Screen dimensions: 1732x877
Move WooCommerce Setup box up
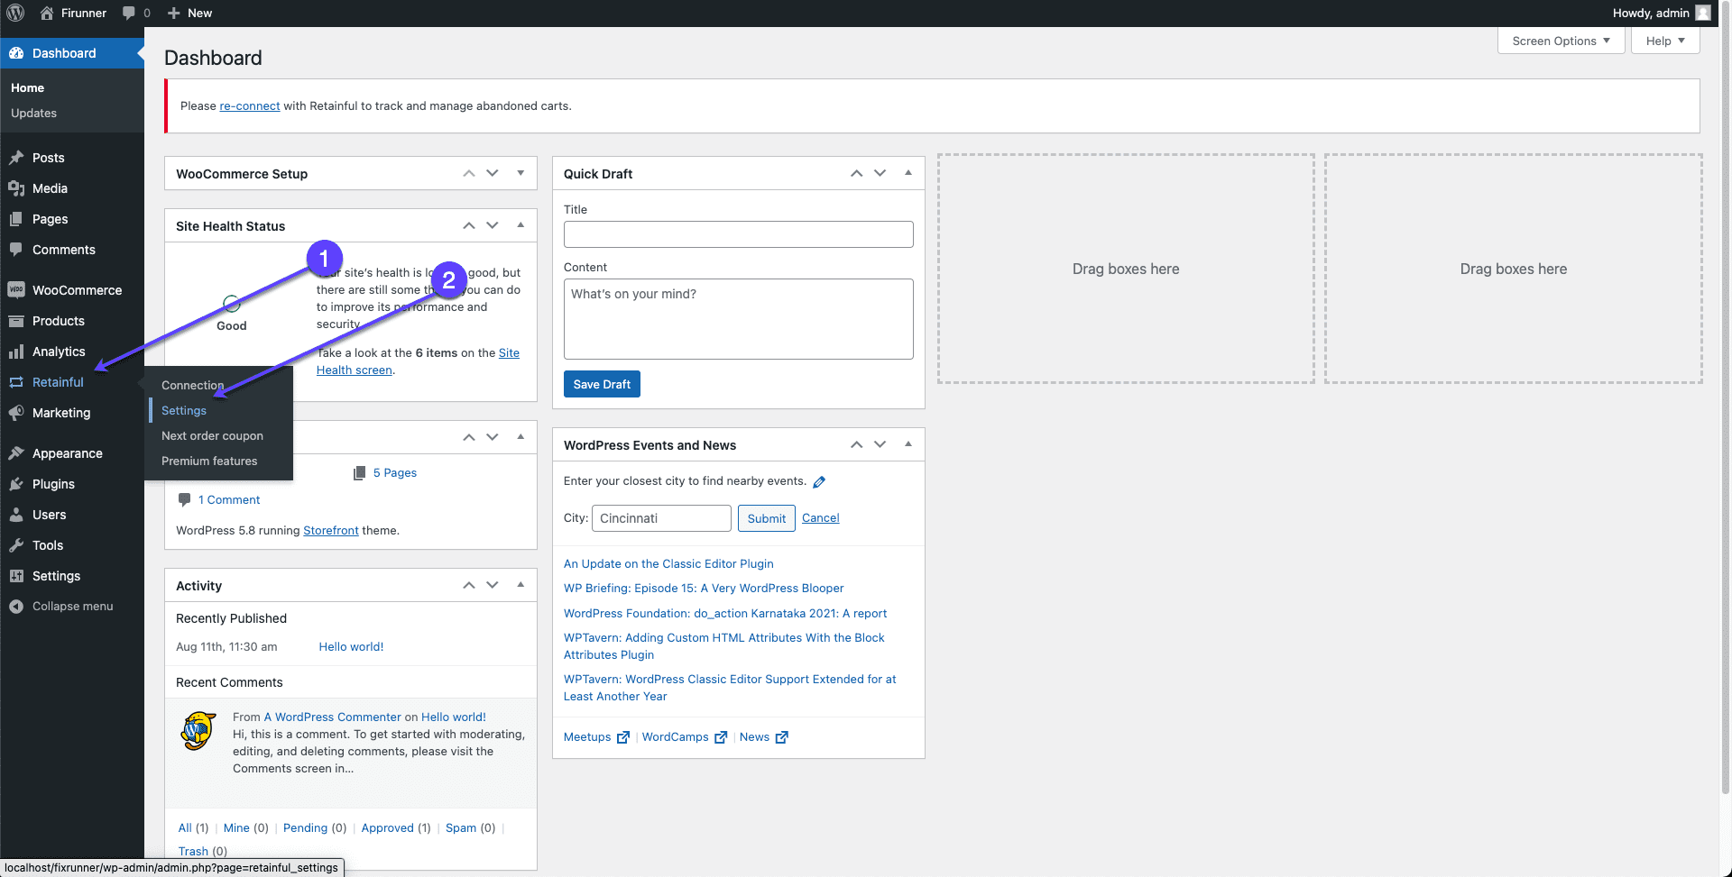click(x=469, y=173)
